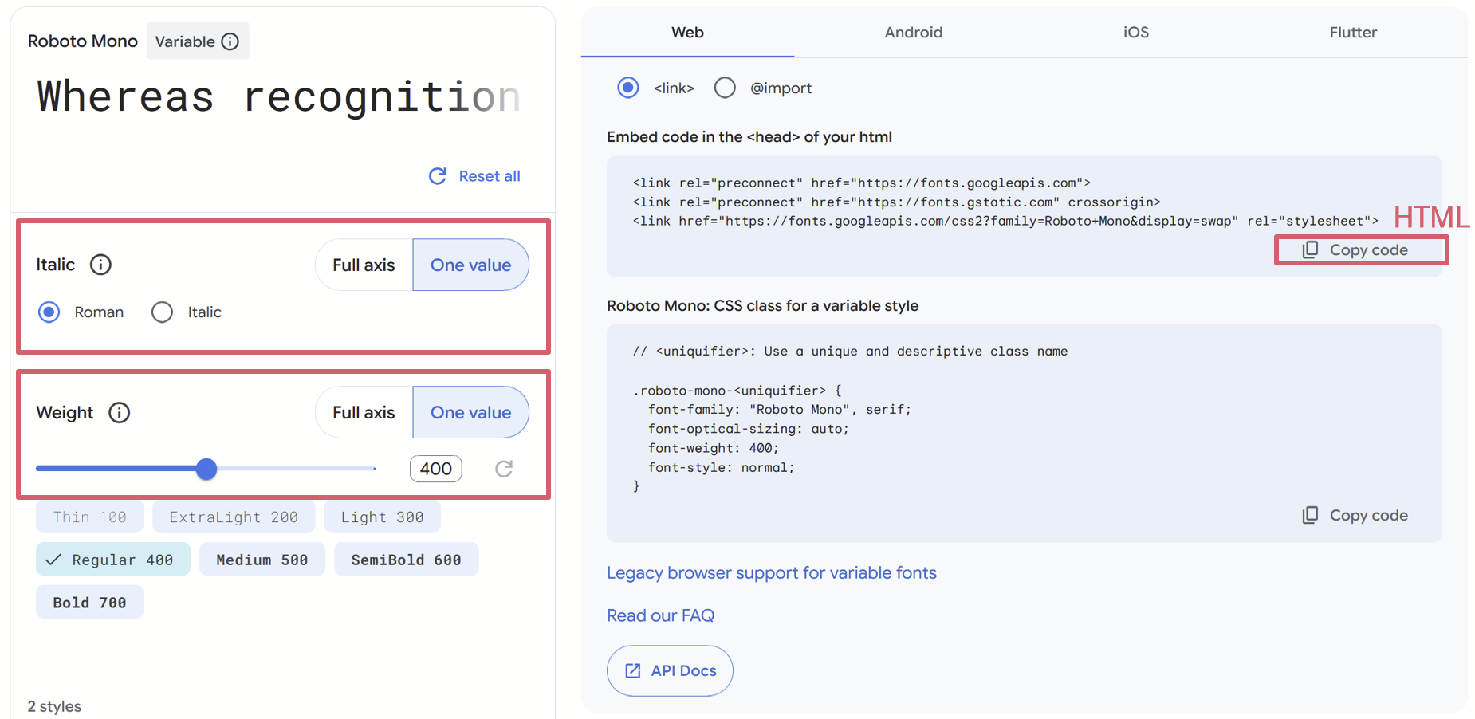This screenshot has height=719, width=1475.
Task: Open the iOS tab
Action: [1136, 33]
